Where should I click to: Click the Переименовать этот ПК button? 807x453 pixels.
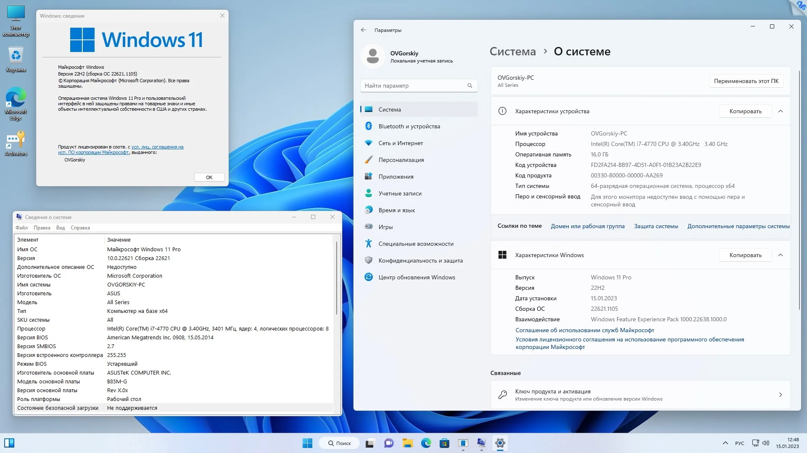pyautogui.click(x=746, y=81)
